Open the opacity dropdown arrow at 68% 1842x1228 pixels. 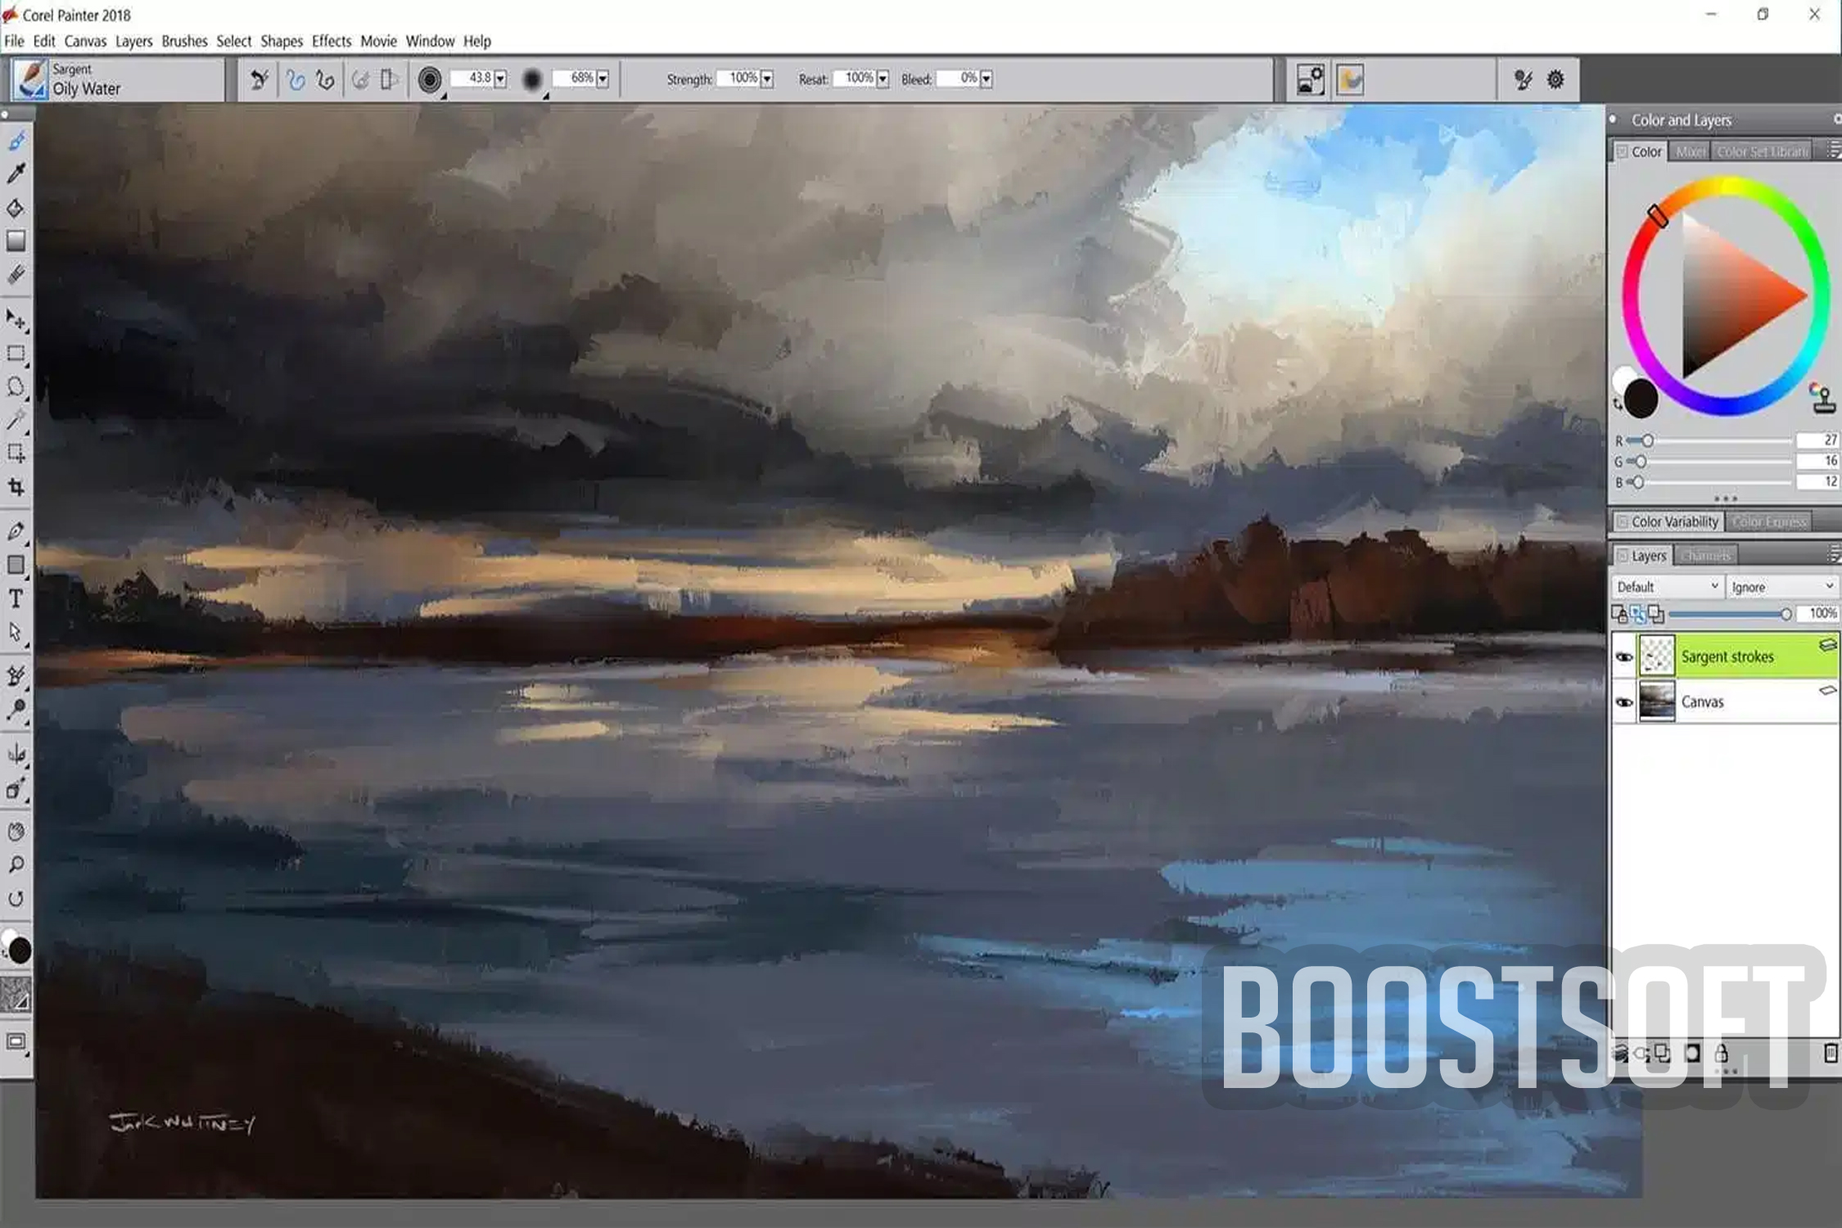tap(603, 79)
